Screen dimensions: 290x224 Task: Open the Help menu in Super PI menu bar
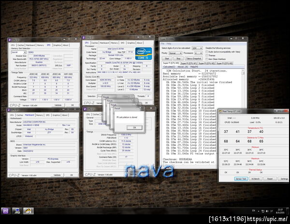169,44
